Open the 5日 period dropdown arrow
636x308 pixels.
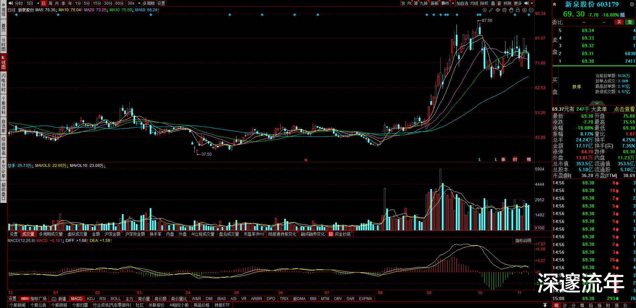point(38,3)
